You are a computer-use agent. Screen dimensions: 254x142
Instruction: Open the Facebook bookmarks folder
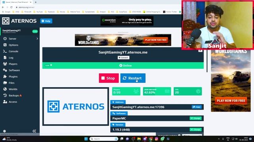[50, 12]
